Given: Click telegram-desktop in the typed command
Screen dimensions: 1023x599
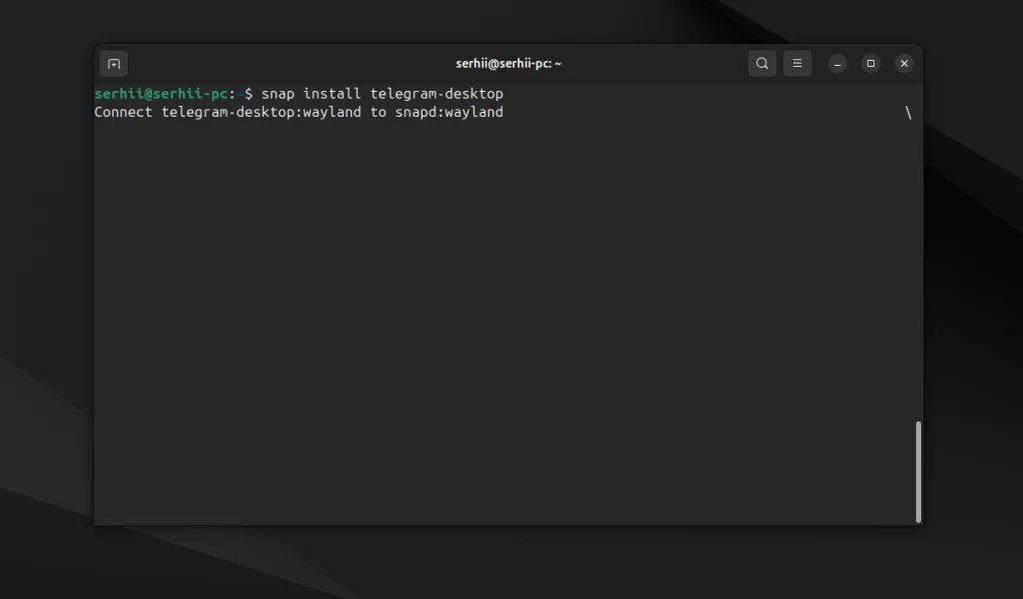Looking at the screenshot, I should tap(437, 94).
